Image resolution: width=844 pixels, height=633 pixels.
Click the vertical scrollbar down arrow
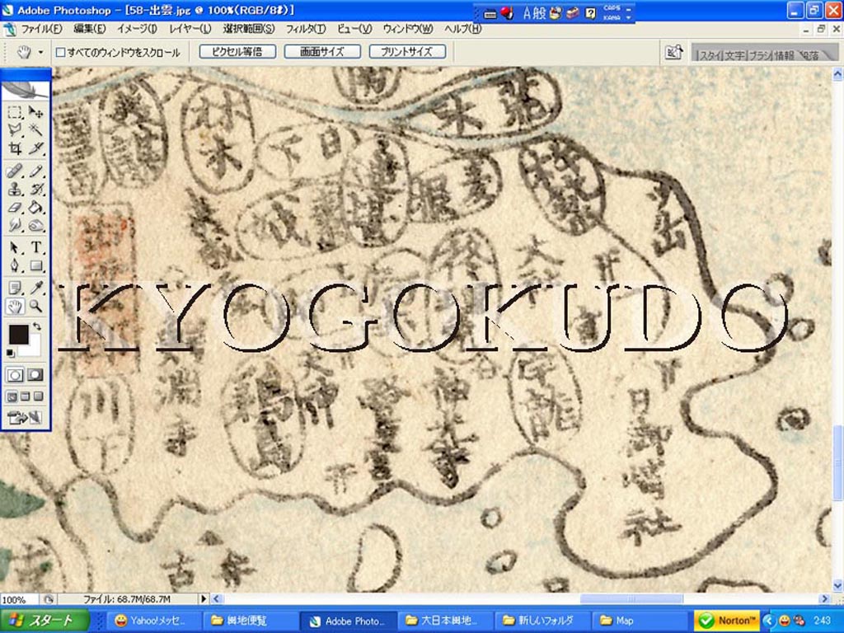tap(837, 585)
